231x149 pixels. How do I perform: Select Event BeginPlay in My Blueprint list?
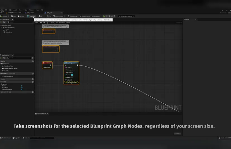coord(8,66)
